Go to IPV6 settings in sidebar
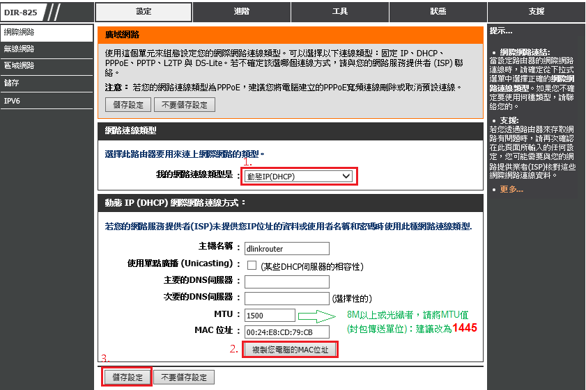 tap(46, 101)
